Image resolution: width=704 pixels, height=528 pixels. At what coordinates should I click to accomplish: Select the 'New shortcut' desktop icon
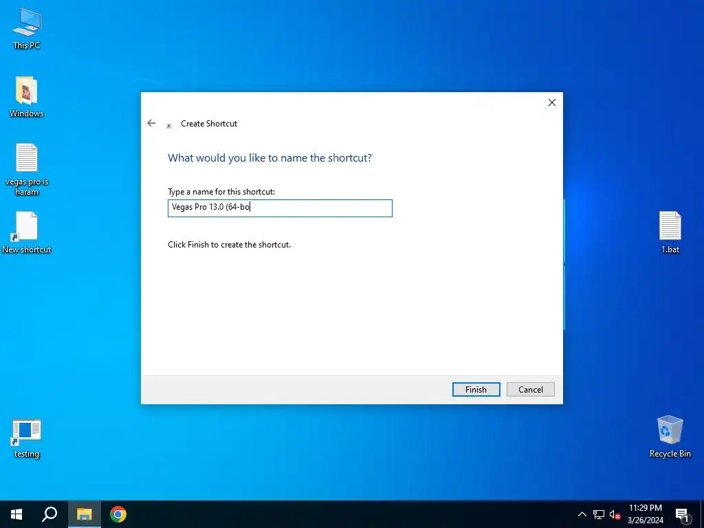point(27,232)
